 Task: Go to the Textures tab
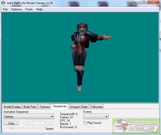click(45, 107)
